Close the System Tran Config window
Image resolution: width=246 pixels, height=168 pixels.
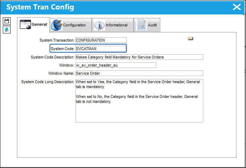236,7
